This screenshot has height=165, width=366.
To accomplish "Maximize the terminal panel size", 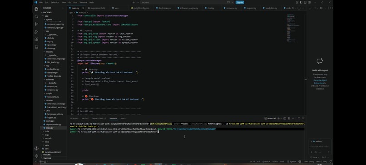I will [x=299, y=119].
